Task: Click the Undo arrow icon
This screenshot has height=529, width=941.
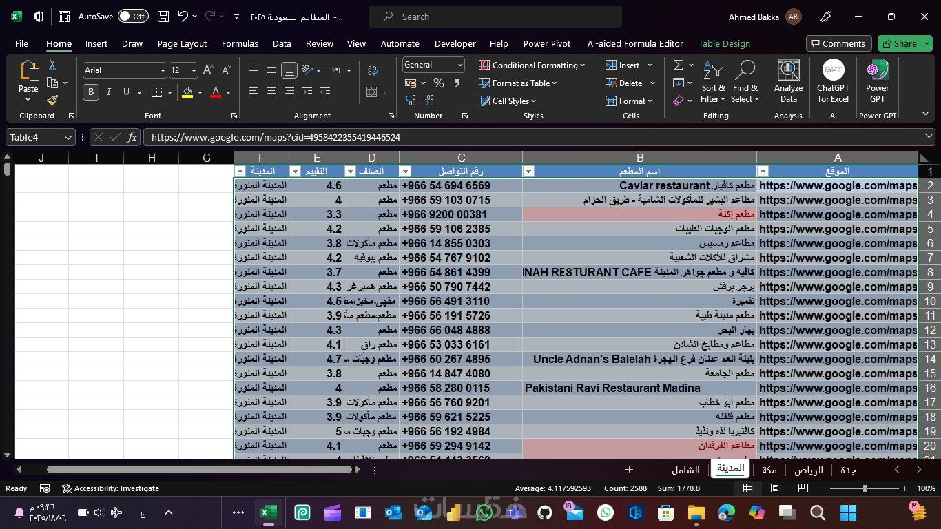Action: (183, 17)
